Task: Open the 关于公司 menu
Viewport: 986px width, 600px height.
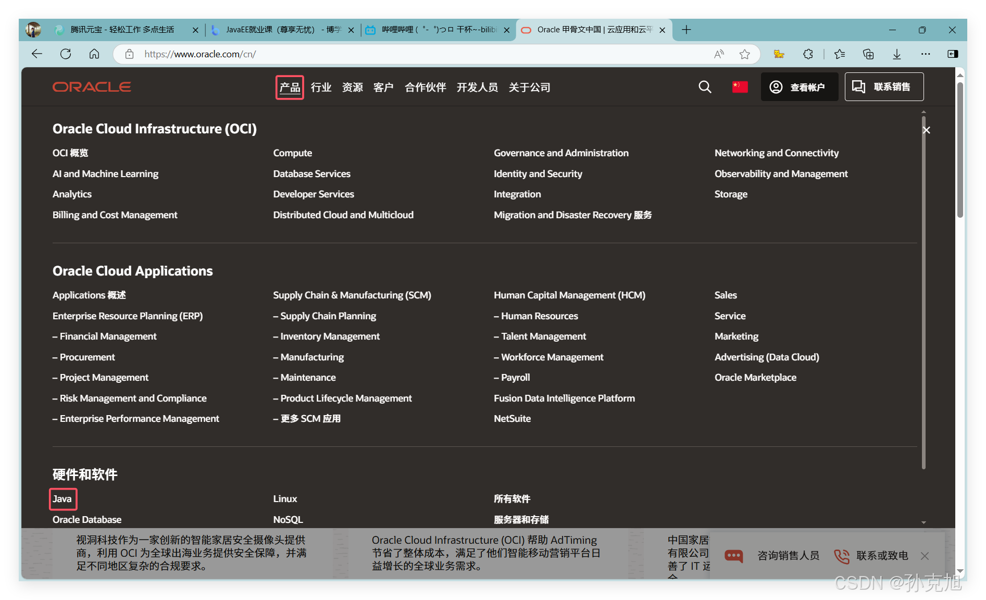Action: [x=529, y=87]
